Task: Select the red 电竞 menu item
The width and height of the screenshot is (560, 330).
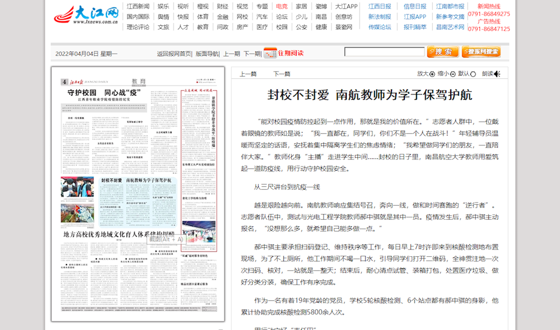Action: tap(282, 7)
